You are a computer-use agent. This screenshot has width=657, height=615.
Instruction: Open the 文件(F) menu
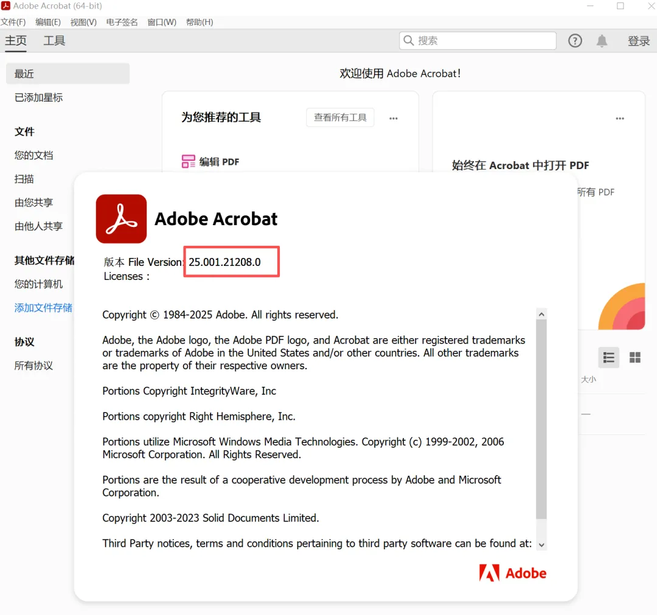tap(13, 23)
